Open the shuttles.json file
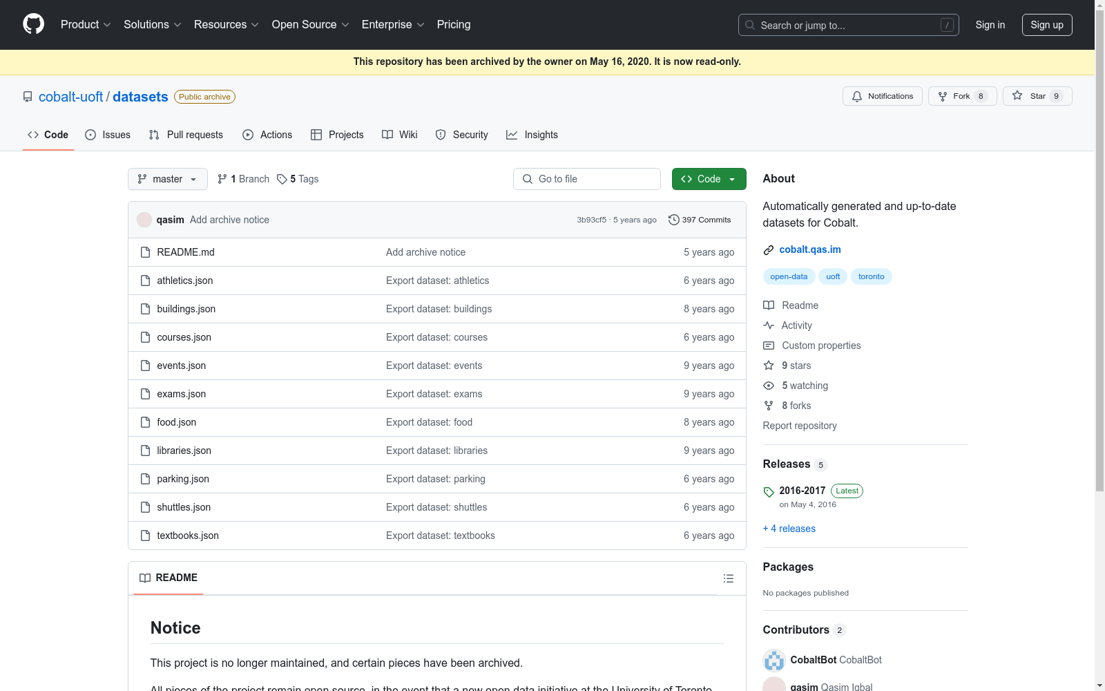 (x=184, y=507)
